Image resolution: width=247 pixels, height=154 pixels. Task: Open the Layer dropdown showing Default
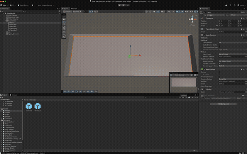[238, 15]
